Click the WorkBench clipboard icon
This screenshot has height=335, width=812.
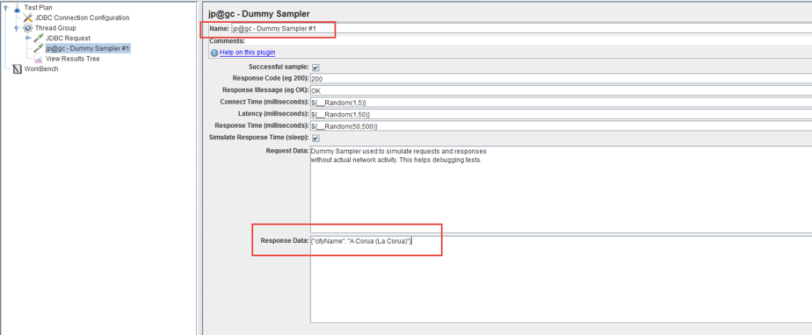(x=17, y=69)
